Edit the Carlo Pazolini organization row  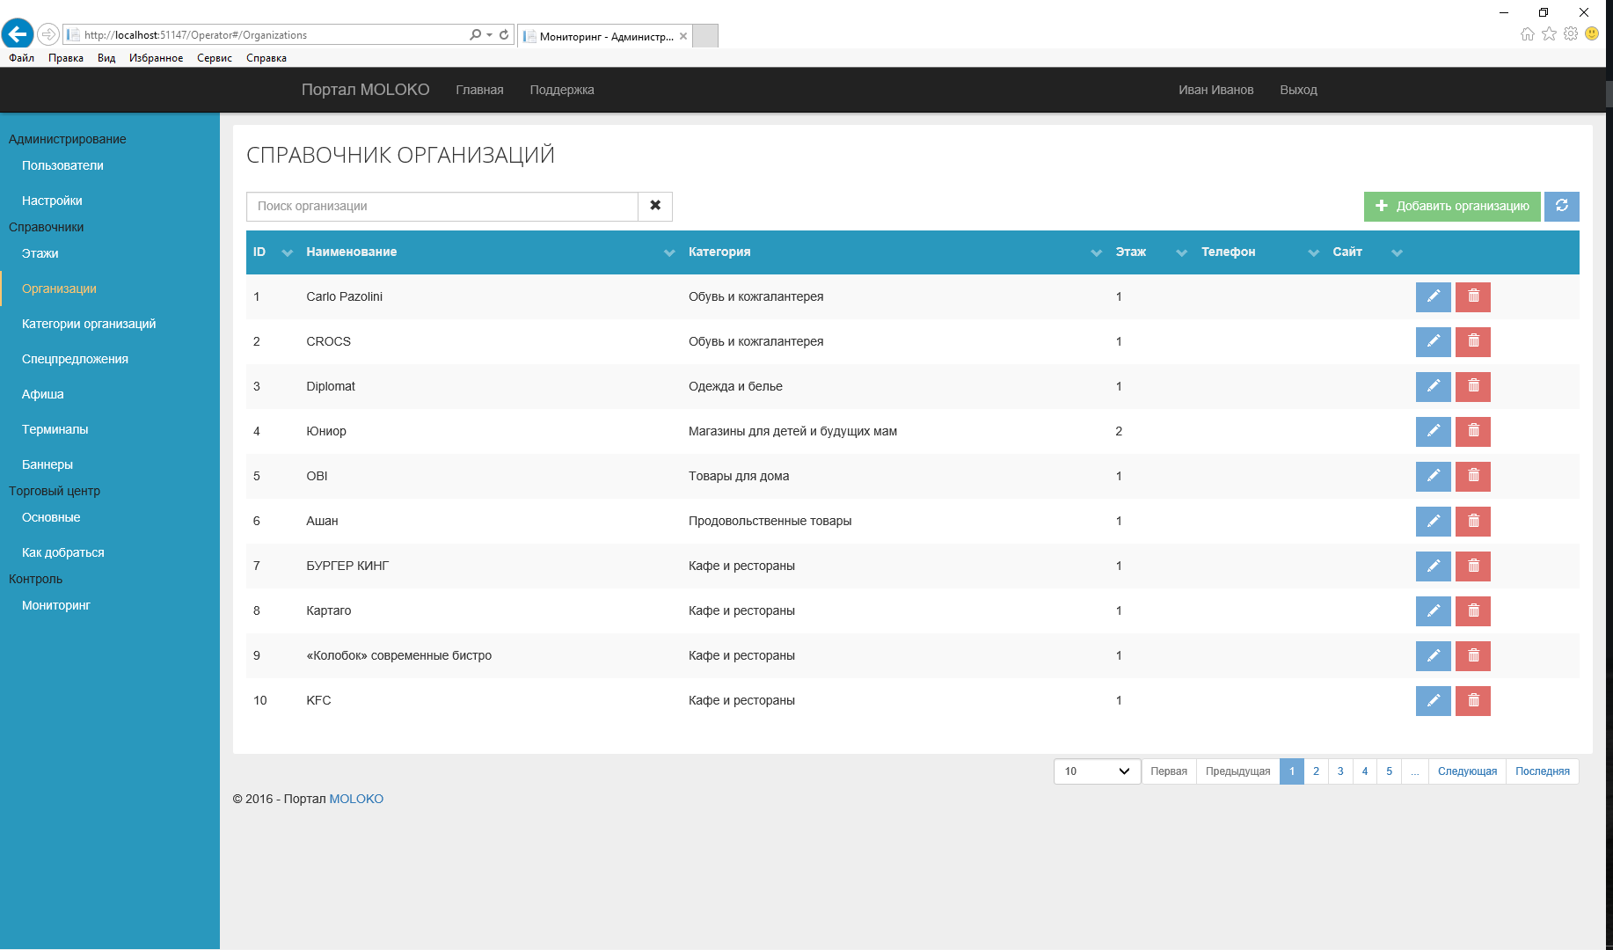pos(1433,296)
